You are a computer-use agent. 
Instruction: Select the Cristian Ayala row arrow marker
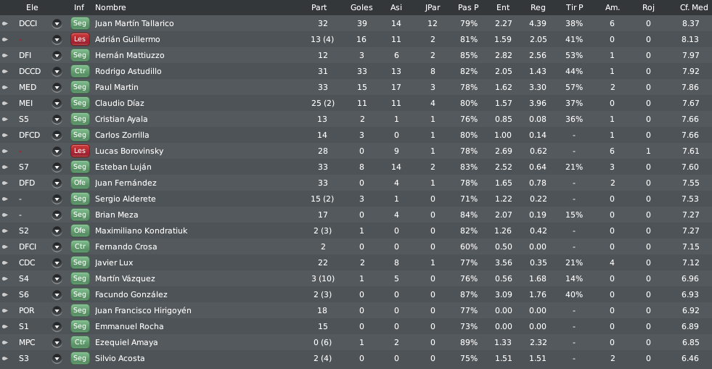5,119
